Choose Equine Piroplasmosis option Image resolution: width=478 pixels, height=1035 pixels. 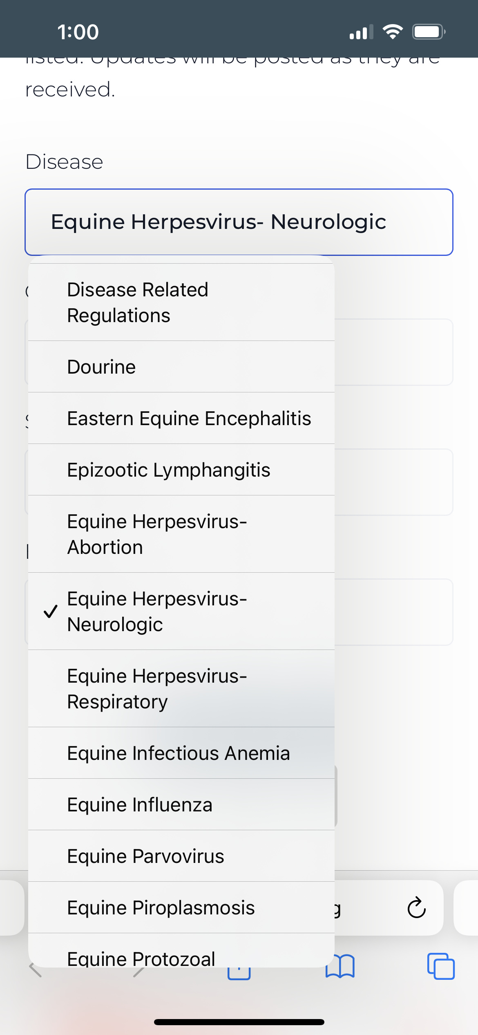click(181, 907)
